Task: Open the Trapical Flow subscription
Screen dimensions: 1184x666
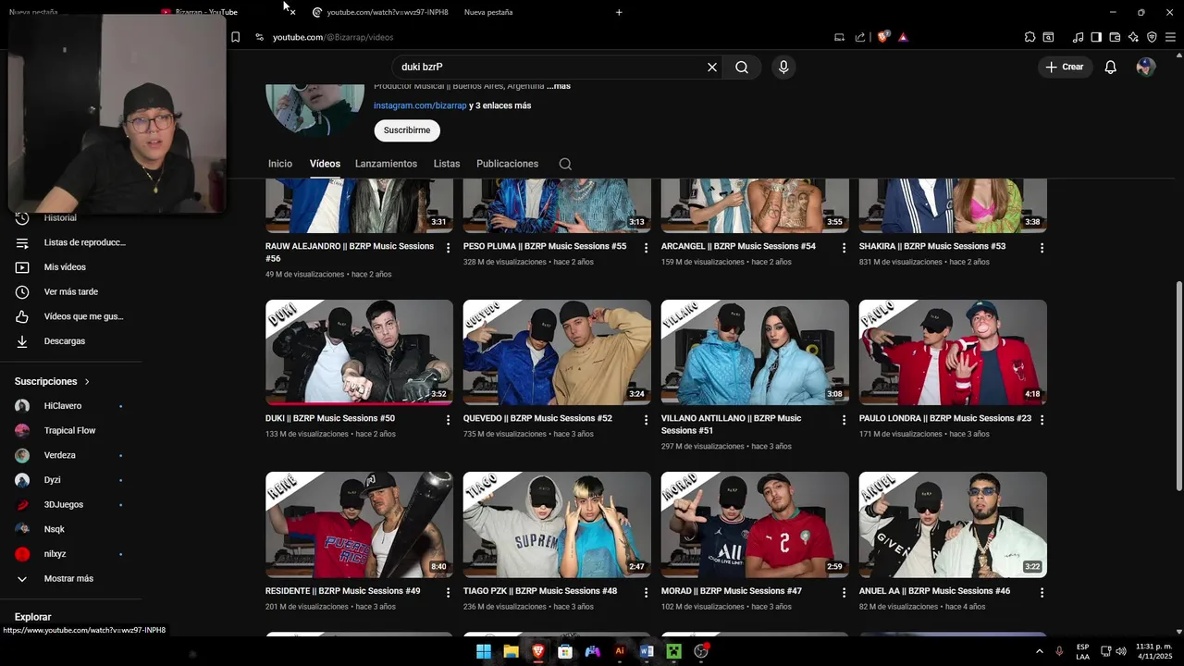Action: click(x=68, y=430)
